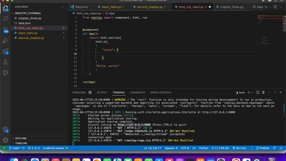This screenshot has height=161, width=286.
Task: Click the remote window indicator in status bar
Action: pyautogui.click(x=4, y=148)
